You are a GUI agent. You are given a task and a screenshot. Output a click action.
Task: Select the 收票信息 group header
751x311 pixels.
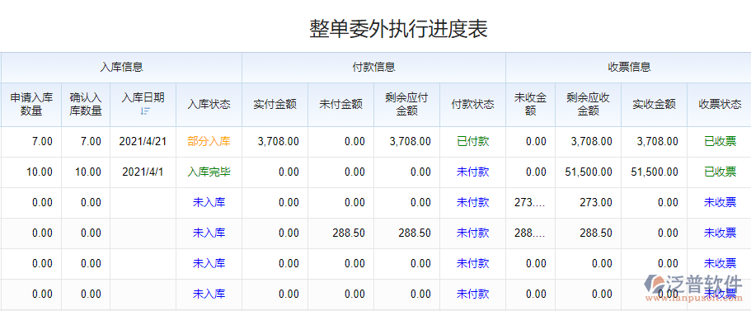pos(629,67)
